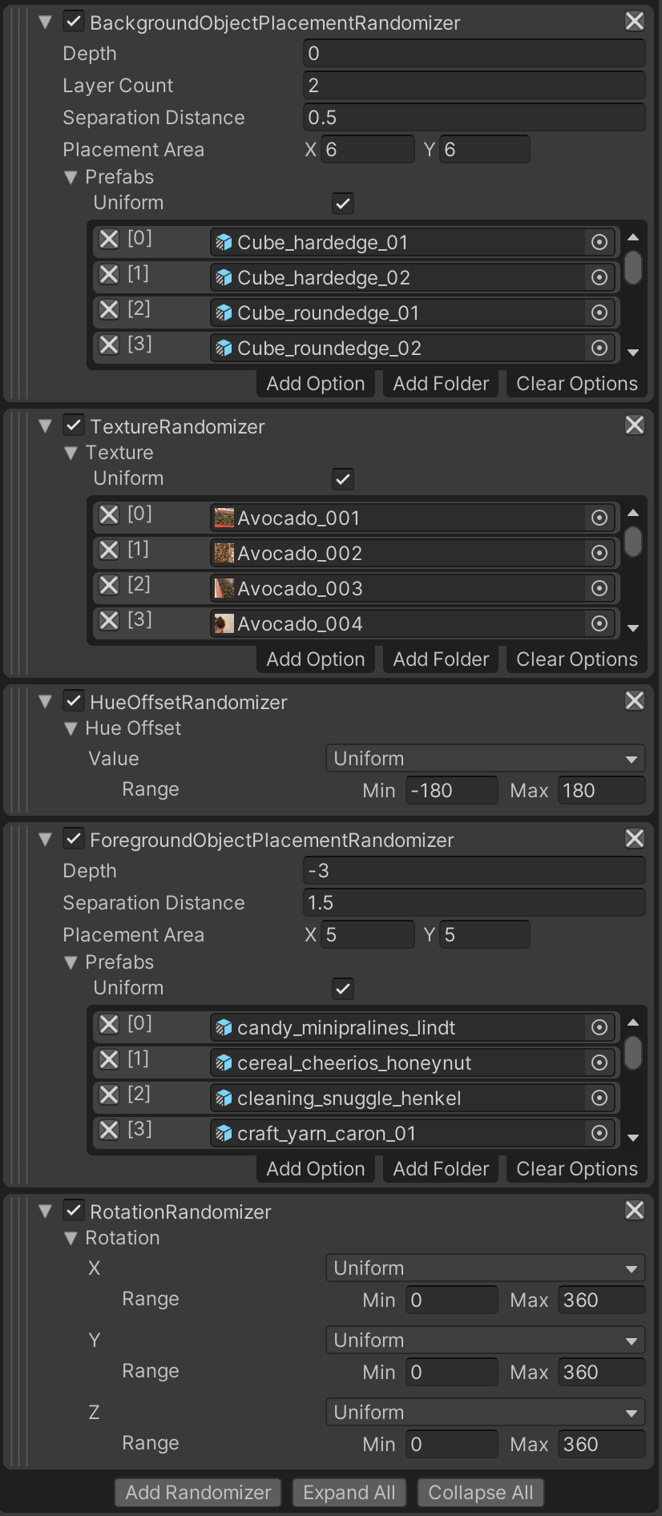Click the Separation Distance field showing 1.5
Viewport: 662px width, 1516px height.
474,903
